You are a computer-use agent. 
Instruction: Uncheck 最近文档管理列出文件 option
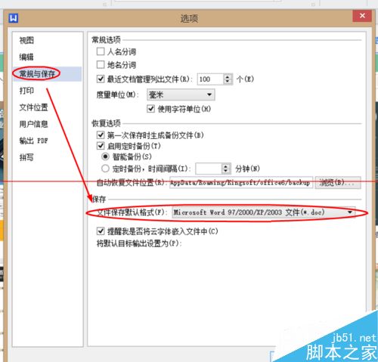pyautogui.click(x=101, y=79)
